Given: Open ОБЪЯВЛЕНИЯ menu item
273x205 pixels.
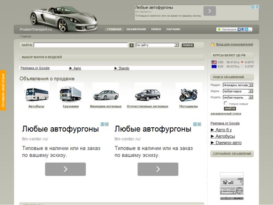Looking at the screenshot, I should coord(136,29).
